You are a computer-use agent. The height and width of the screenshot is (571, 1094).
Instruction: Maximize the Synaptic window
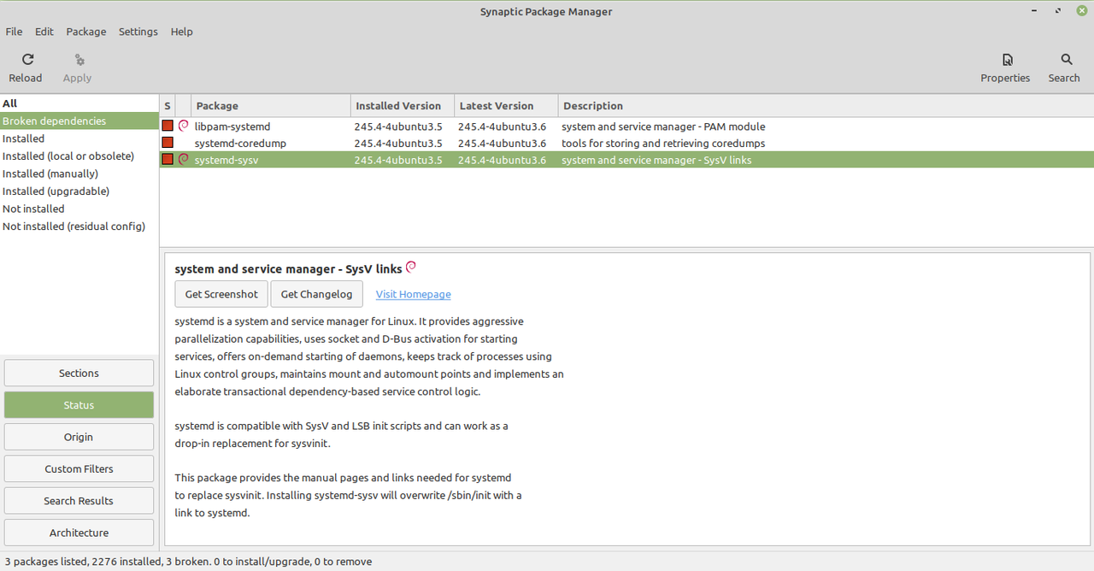[x=1058, y=11]
